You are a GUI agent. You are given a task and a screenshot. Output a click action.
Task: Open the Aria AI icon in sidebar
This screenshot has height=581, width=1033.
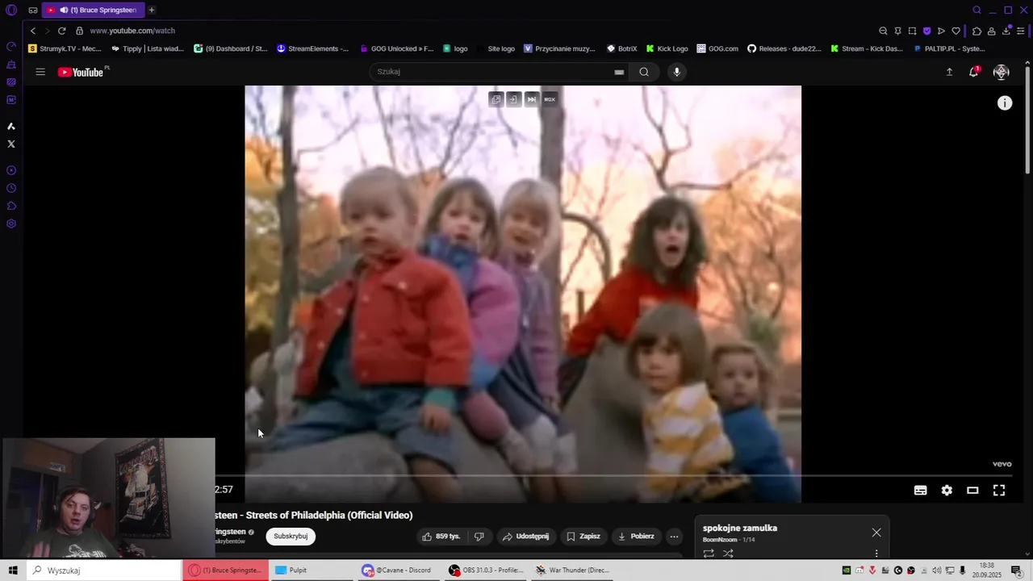[11, 126]
